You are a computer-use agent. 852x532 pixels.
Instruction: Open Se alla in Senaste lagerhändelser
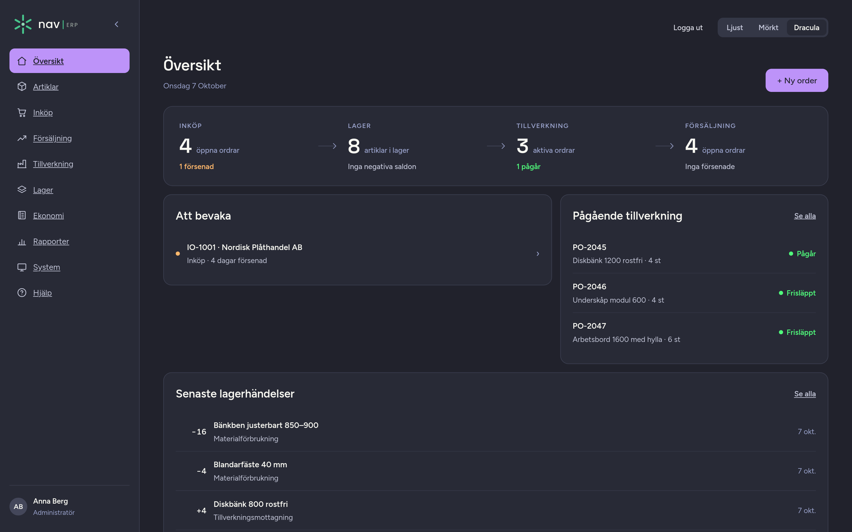coord(805,394)
